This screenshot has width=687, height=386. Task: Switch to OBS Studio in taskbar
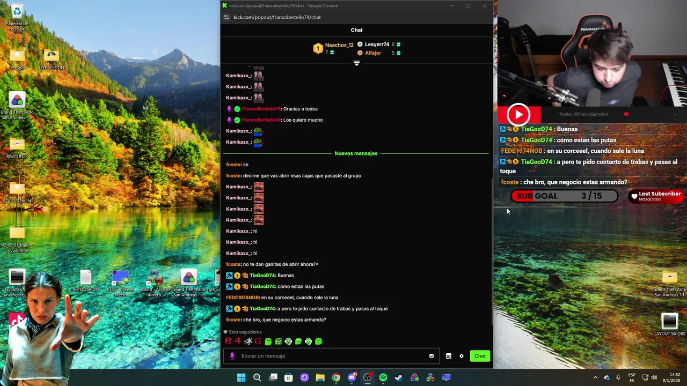[x=367, y=377]
